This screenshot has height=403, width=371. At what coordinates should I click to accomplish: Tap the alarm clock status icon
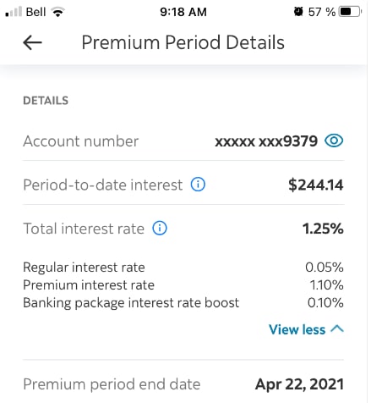298,12
